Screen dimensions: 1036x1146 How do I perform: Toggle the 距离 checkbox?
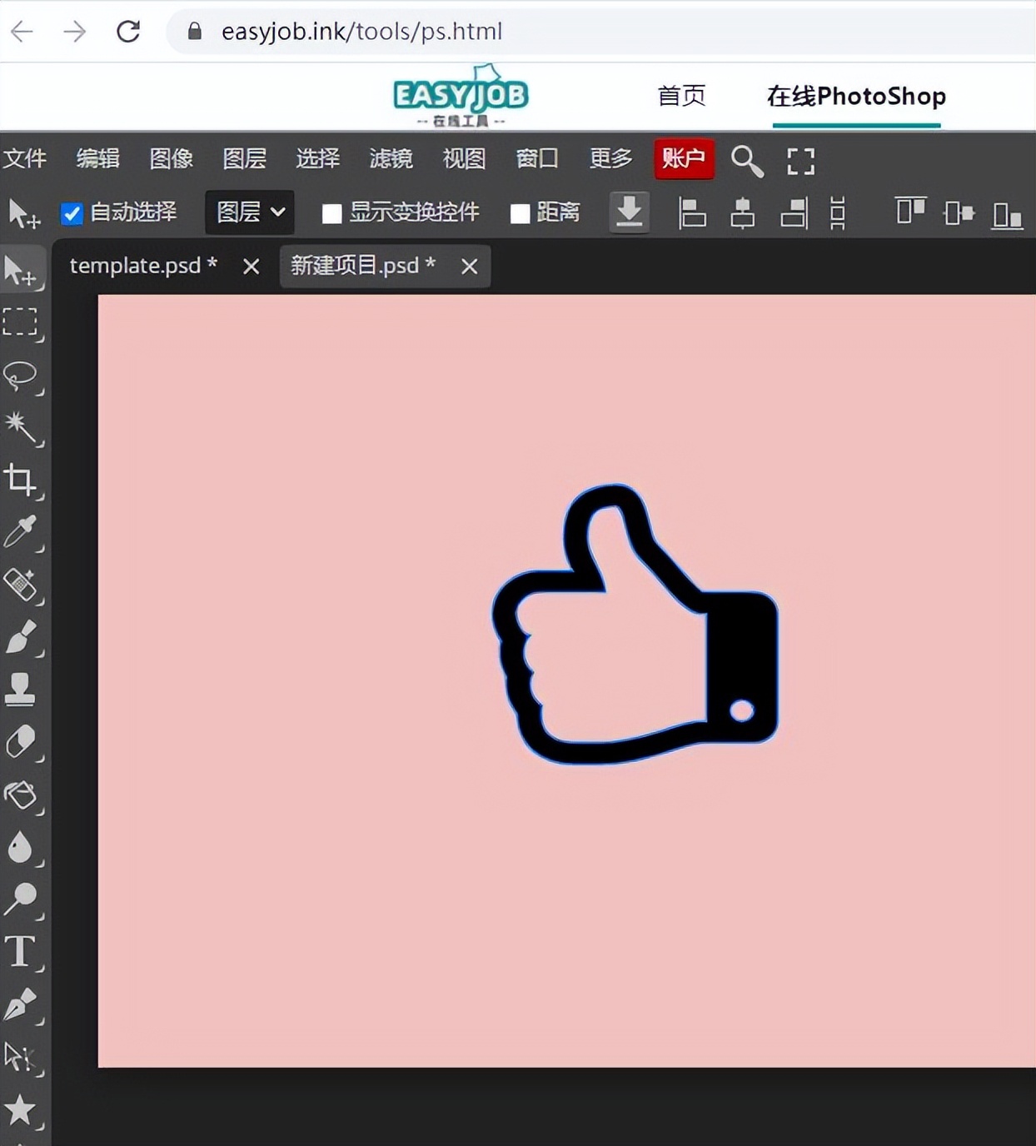coord(520,213)
